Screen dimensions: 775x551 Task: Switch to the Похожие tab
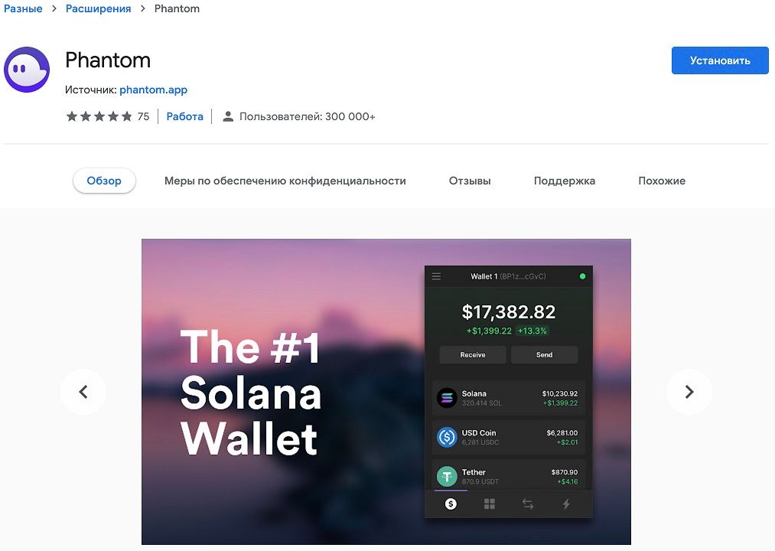(662, 181)
